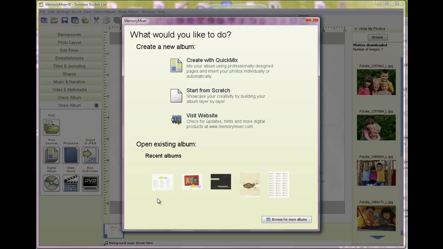
Task: Click the down arrow below photo list
Action: point(377,237)
